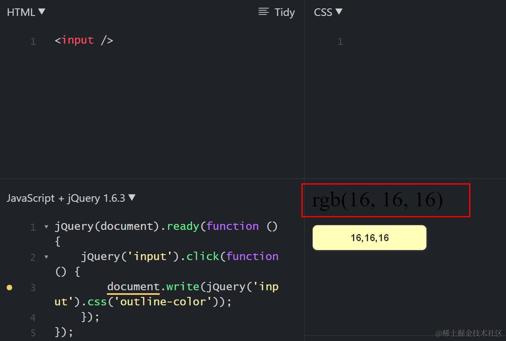
Task: Click the input field showing 16,16,16
Action: click(369, 238)
